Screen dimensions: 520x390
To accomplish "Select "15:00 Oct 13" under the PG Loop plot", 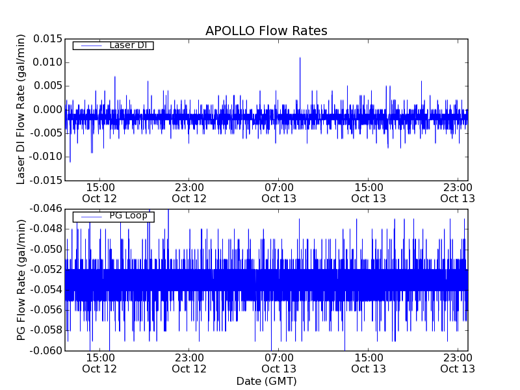I will tap(369, 363).
